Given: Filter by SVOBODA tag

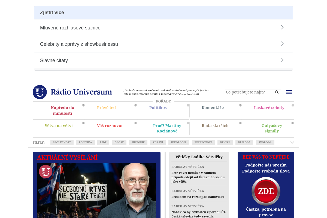Looking at the screenshot, I should (x=265, y=143).
